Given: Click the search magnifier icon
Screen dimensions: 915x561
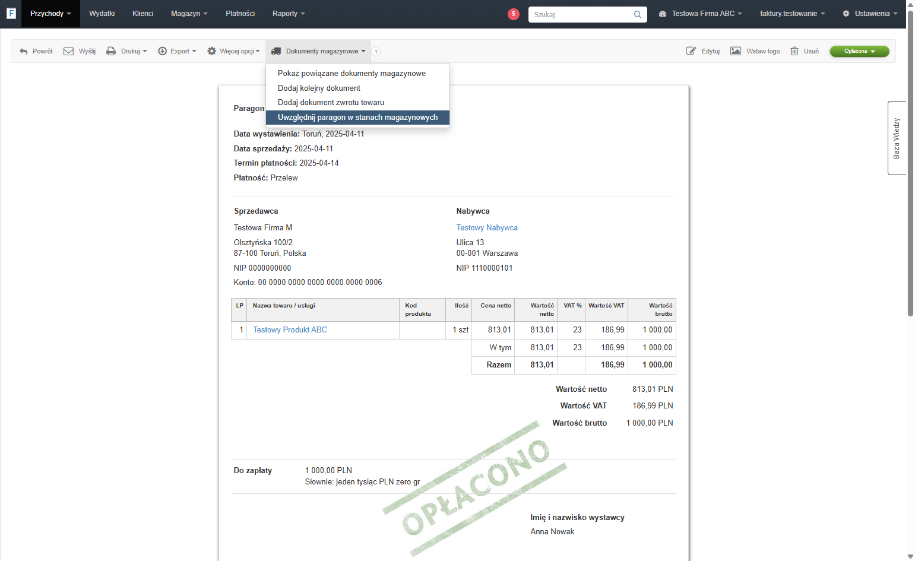Looking at the screenshot, I should coord(637,14).
